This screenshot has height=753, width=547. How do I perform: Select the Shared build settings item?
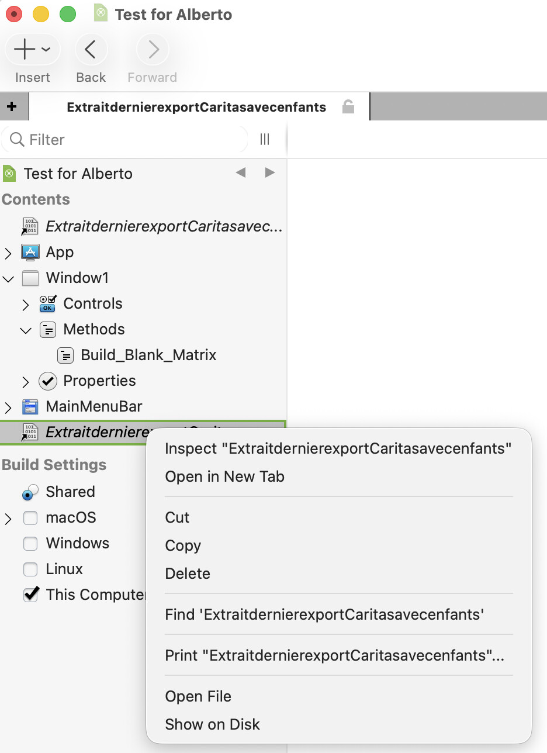(70, 492)
